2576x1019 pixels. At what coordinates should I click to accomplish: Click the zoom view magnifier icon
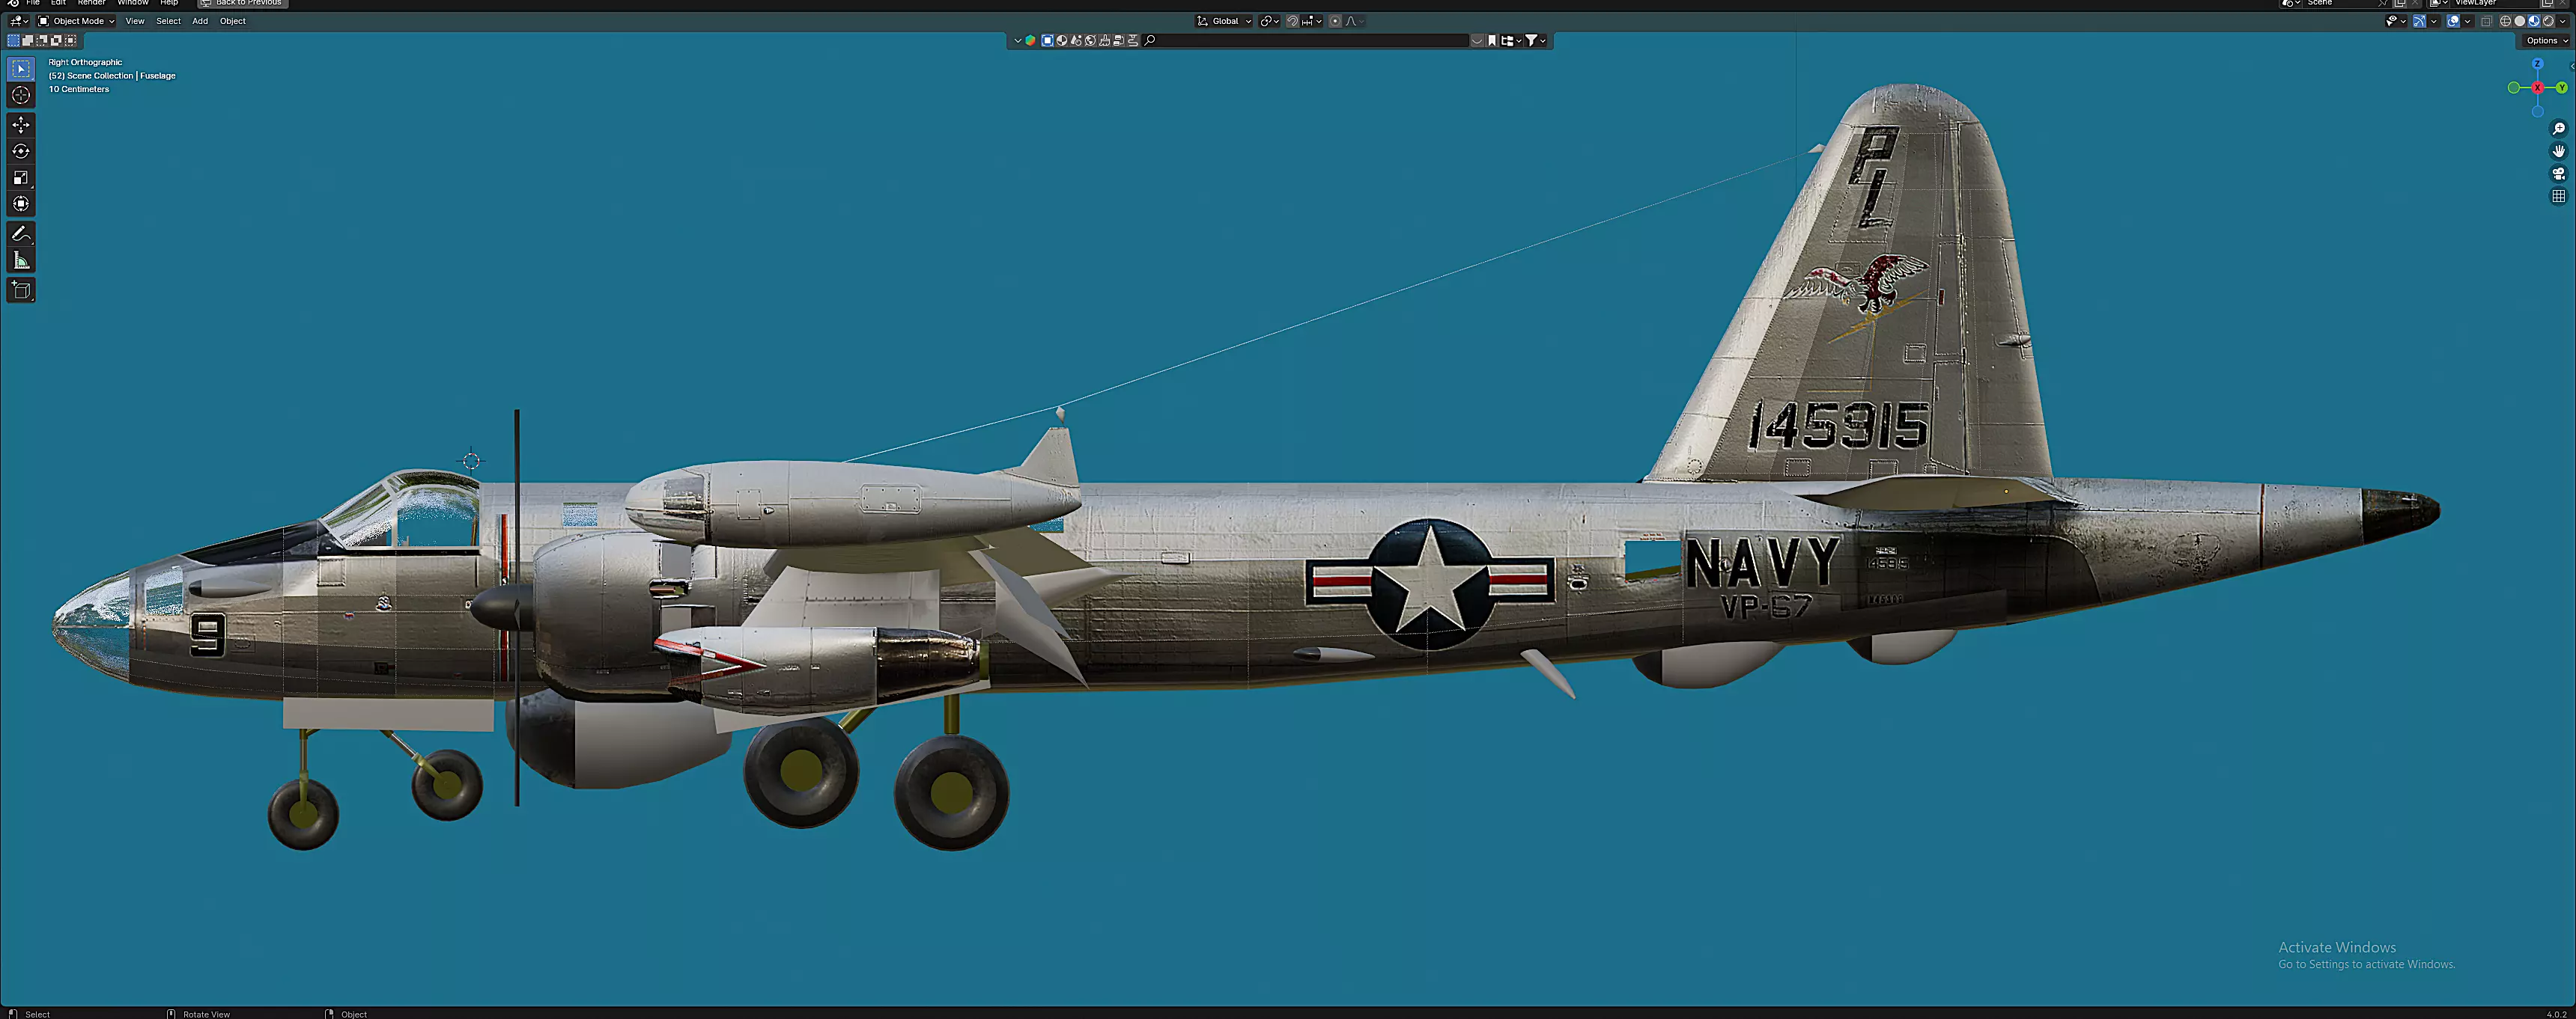tap(2559, 129)
